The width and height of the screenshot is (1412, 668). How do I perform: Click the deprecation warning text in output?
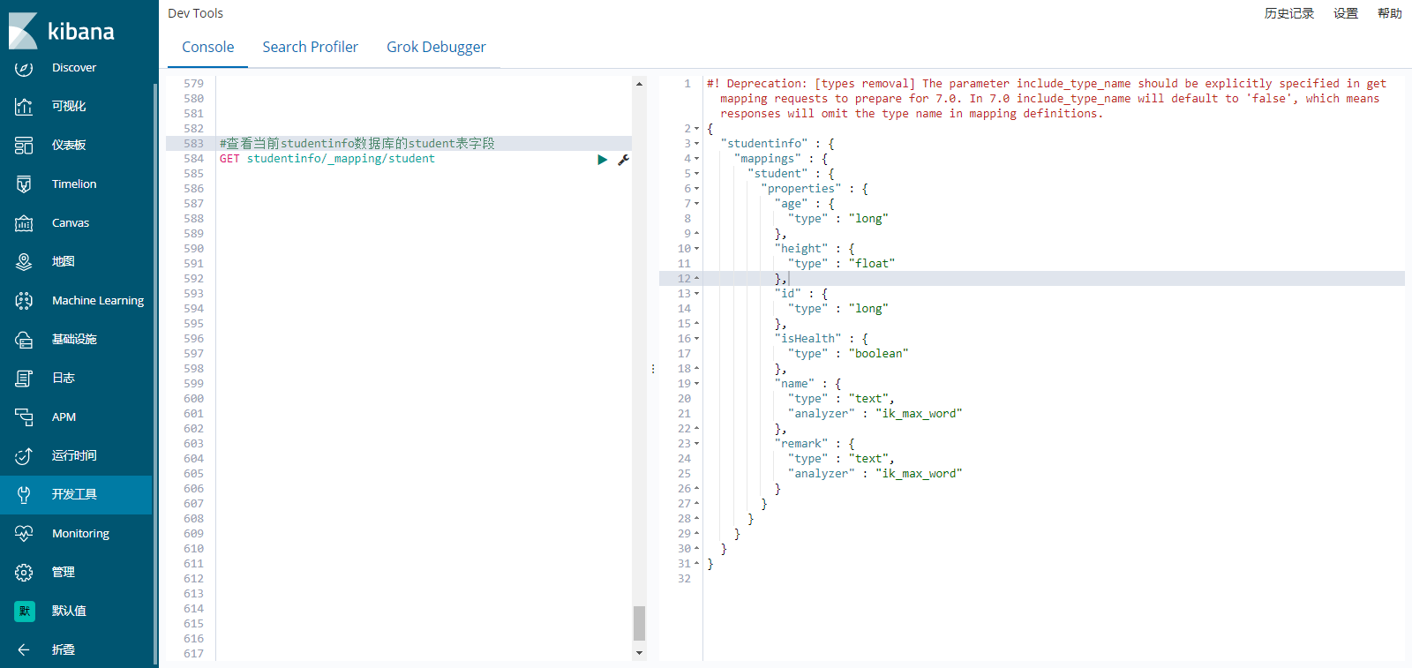[1047, 99]
